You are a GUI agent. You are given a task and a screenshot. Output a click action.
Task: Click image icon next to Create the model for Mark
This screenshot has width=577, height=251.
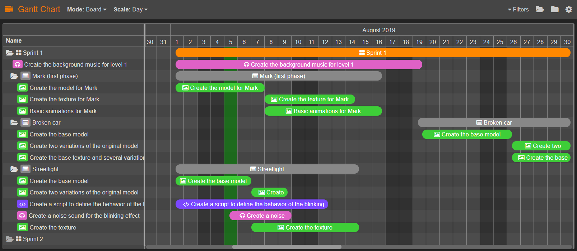tap(22, 88)
